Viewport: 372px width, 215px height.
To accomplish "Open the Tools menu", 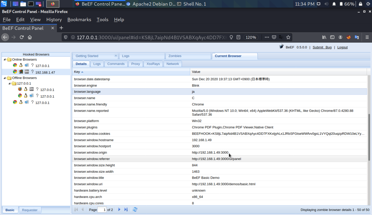I will point(102,20).
